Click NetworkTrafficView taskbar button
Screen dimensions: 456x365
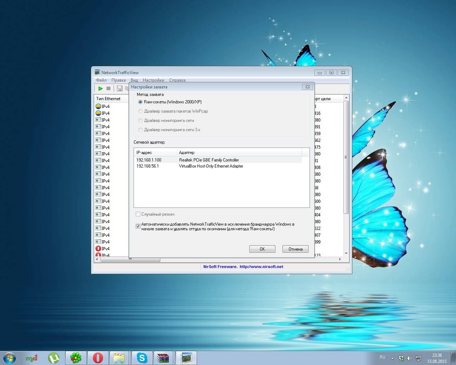pos(186,358)
